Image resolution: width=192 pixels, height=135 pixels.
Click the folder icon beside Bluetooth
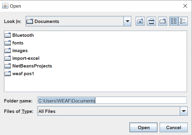coord(8,35)
